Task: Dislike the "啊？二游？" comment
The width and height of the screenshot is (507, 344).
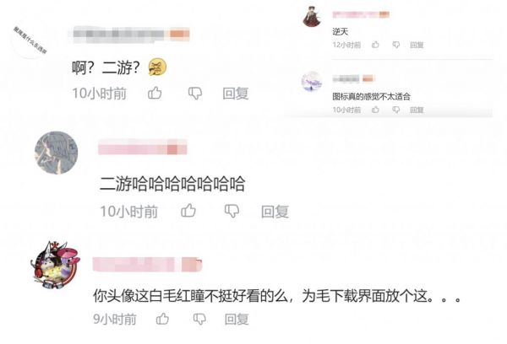Action: click(195, 94)
